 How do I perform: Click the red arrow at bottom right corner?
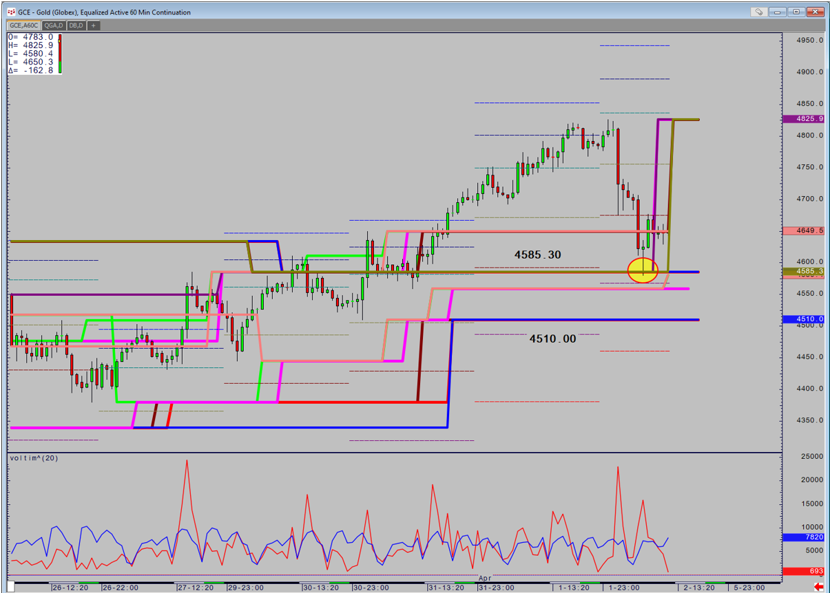tap(818, 587)
